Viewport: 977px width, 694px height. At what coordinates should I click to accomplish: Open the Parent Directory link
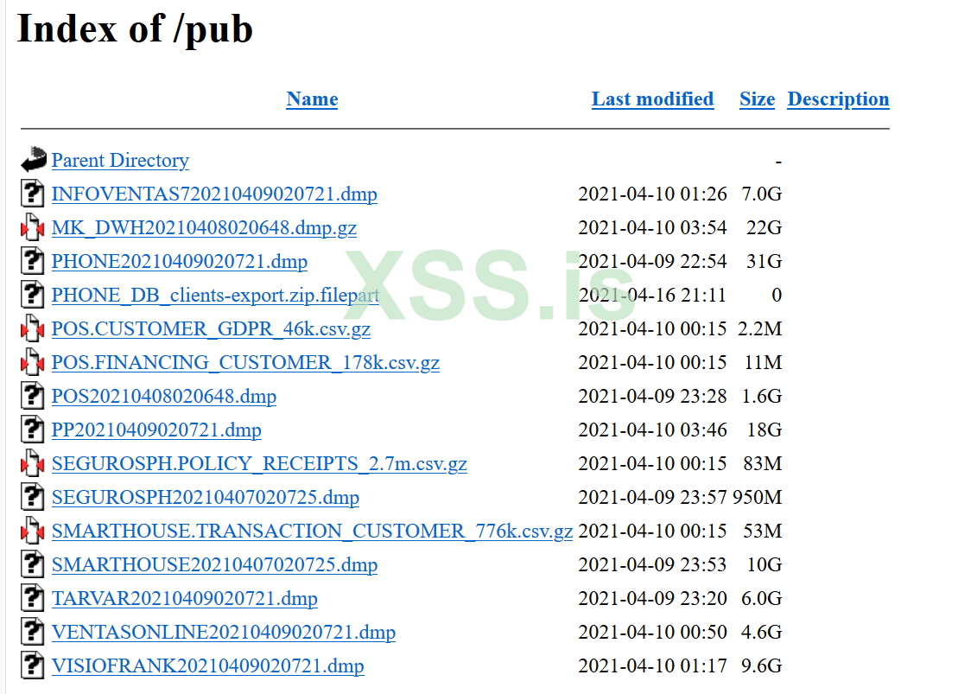120,160
